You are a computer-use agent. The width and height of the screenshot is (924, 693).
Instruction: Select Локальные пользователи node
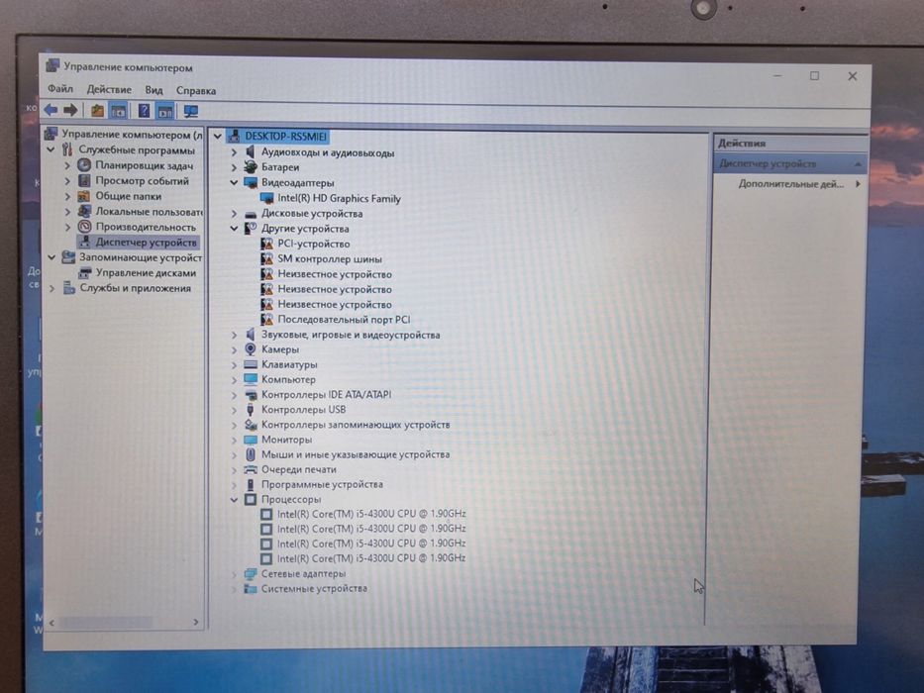(x=150, y=212)
